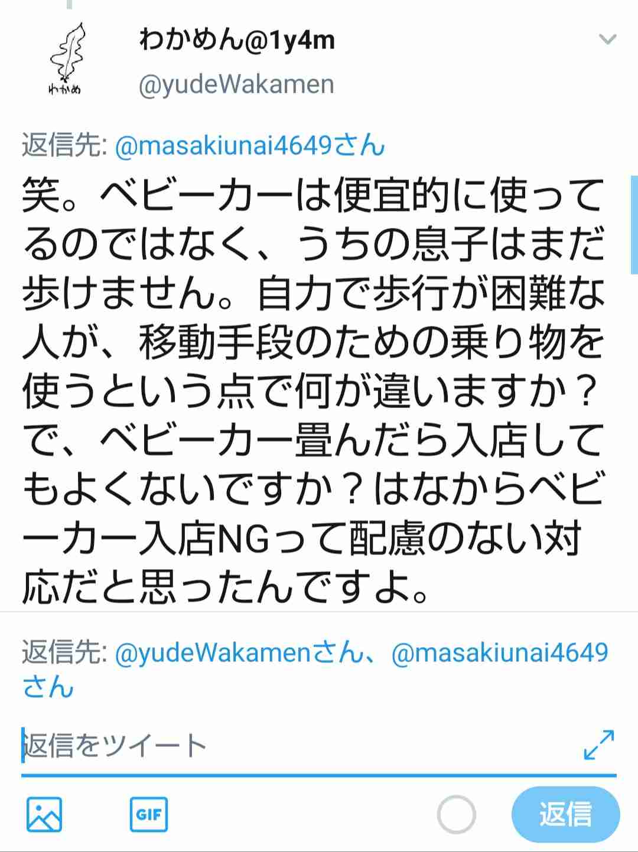Click the blue underline of reply field
This screenshot has width=638, height=852.
click(x=319, y=775)
